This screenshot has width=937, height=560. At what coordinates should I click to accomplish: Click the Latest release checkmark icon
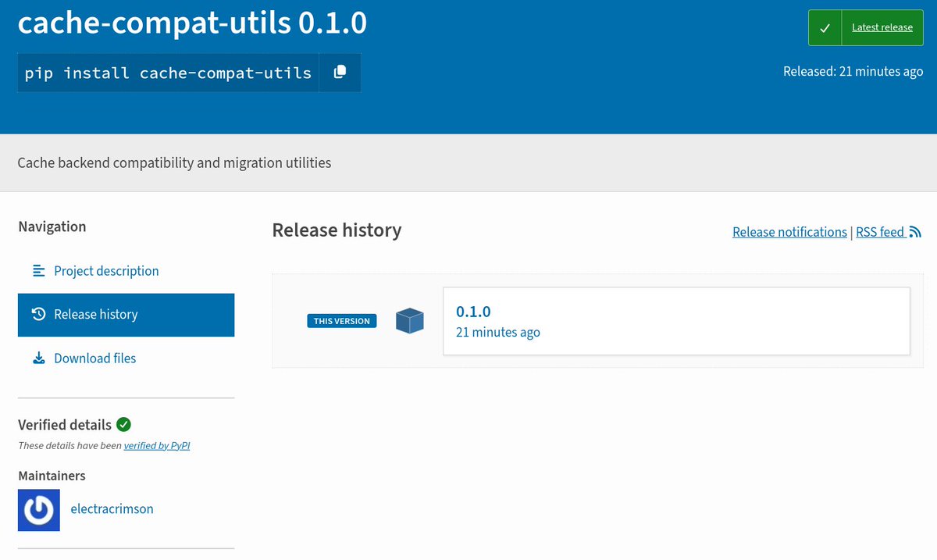click(x=825, y=27)
